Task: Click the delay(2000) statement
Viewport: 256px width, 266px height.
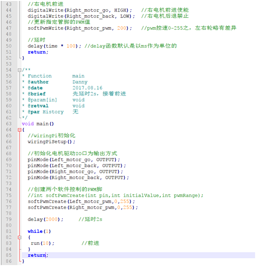Action: [x=45, y=219]
